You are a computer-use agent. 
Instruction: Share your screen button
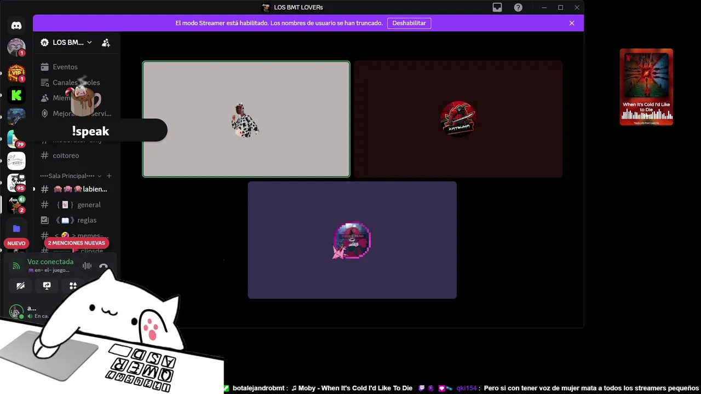[x=47, y=286]
